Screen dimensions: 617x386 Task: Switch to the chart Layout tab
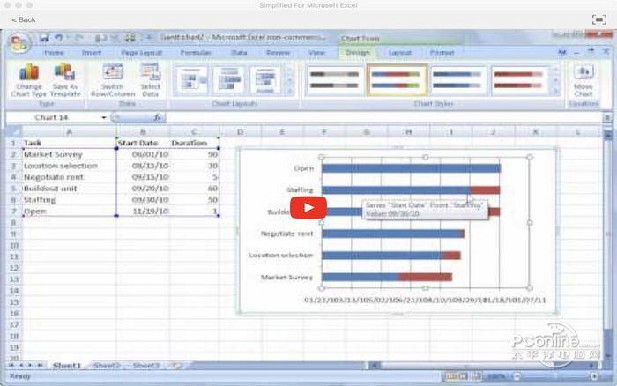coord(400,52)
